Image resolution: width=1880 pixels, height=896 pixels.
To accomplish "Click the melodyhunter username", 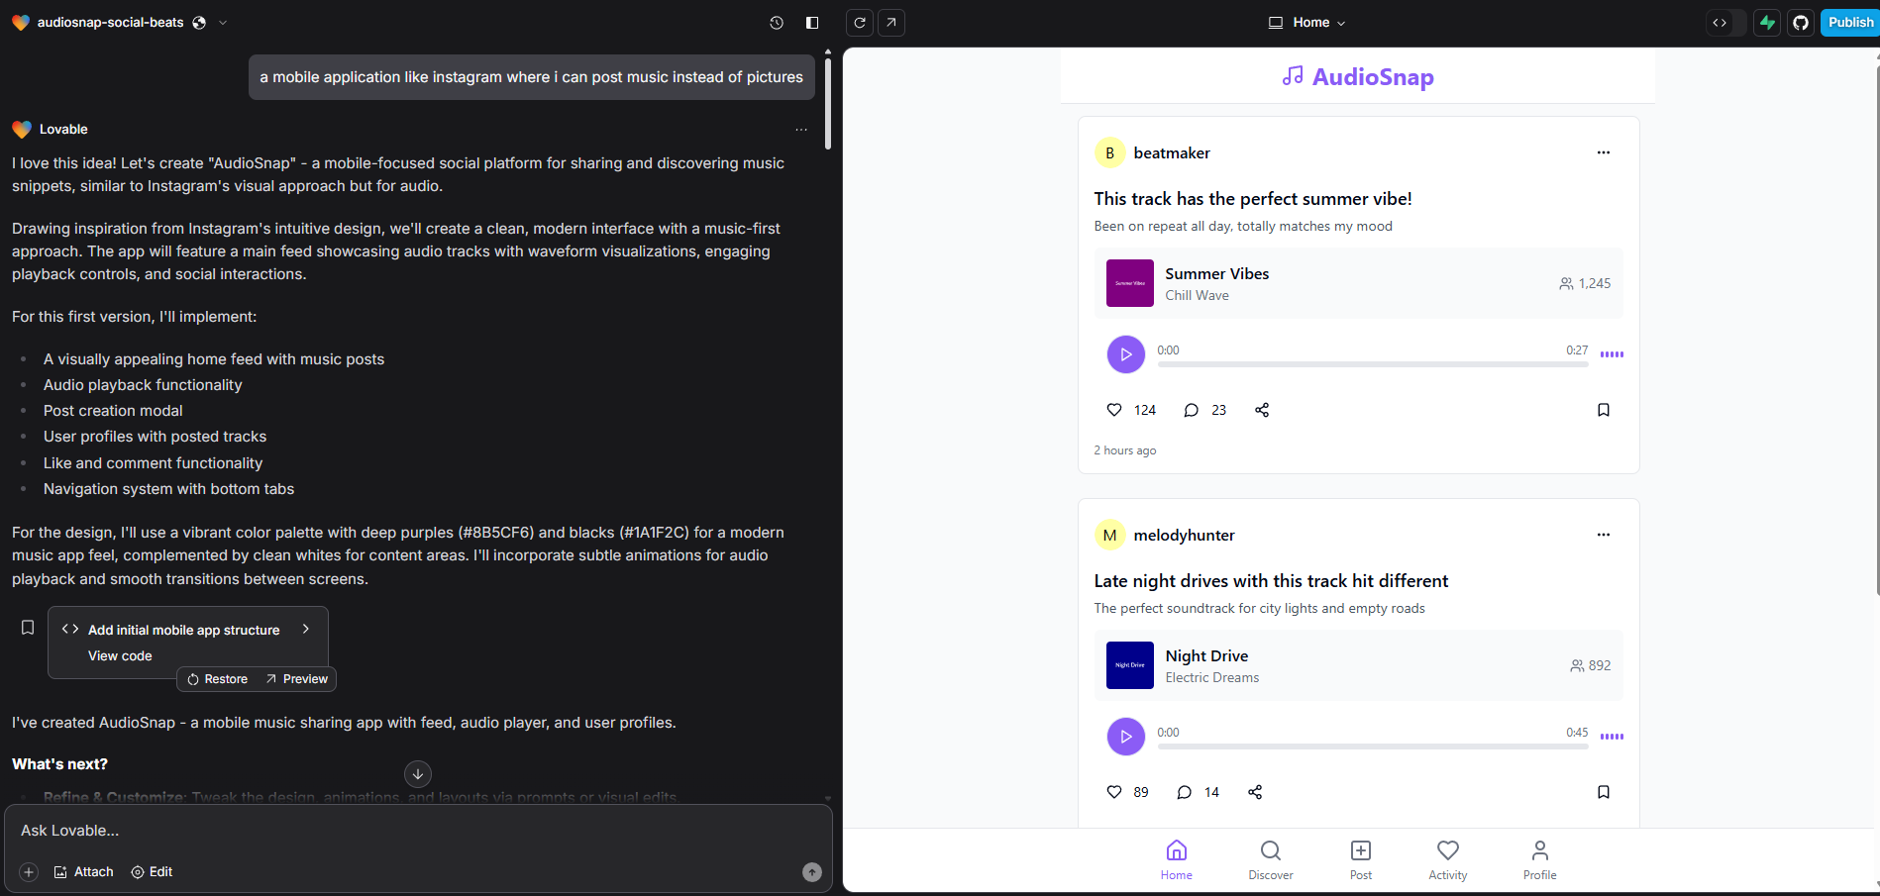I will click(x=1185, y=535).
